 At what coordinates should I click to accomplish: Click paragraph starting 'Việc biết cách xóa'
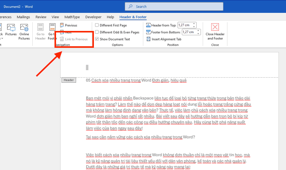click(x=168, y=161)
